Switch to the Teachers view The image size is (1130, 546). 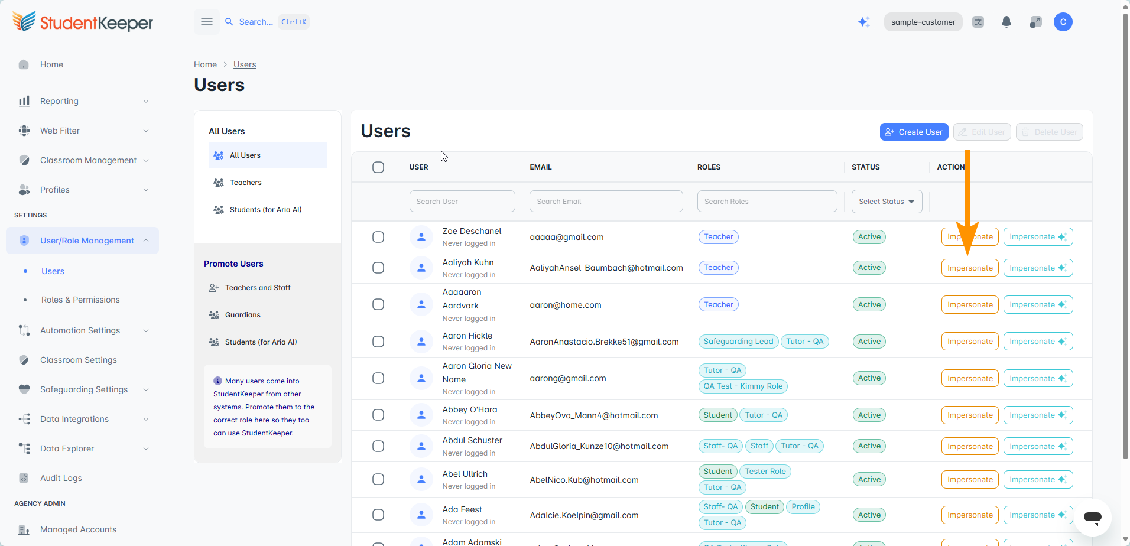point(246,182)
